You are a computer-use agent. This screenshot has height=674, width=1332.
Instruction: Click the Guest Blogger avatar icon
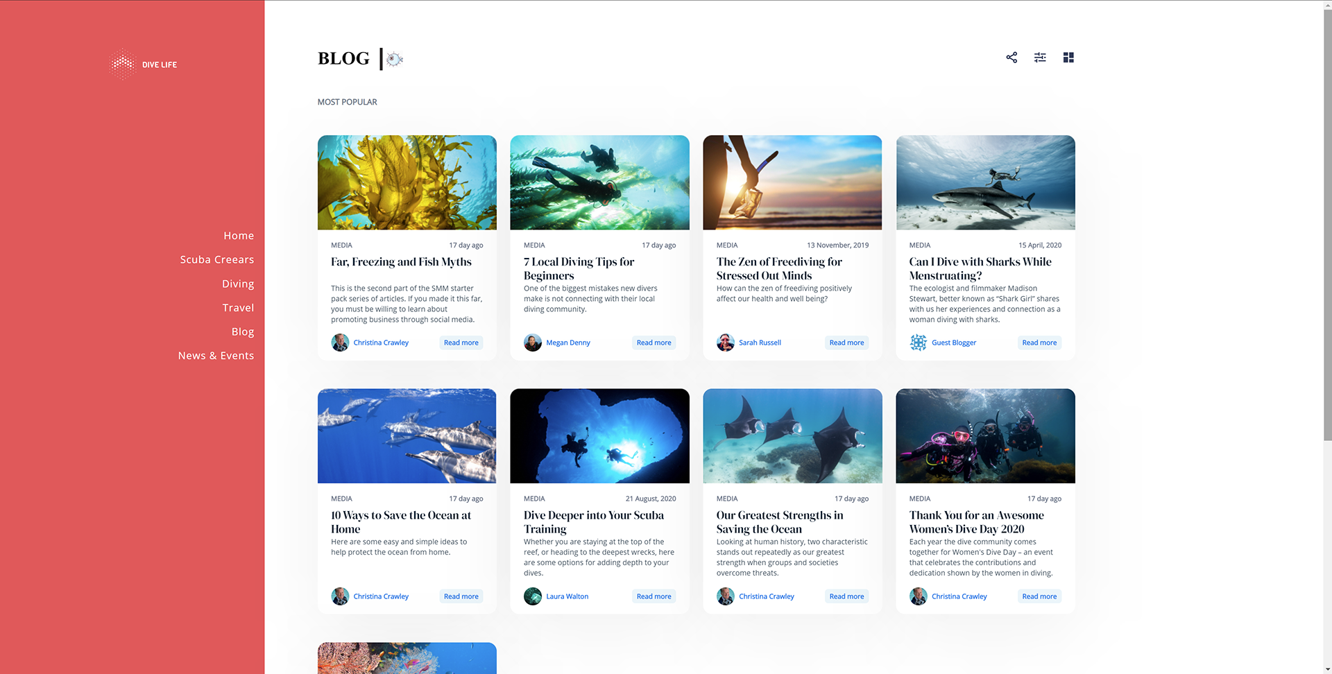[x=919, y=343]
